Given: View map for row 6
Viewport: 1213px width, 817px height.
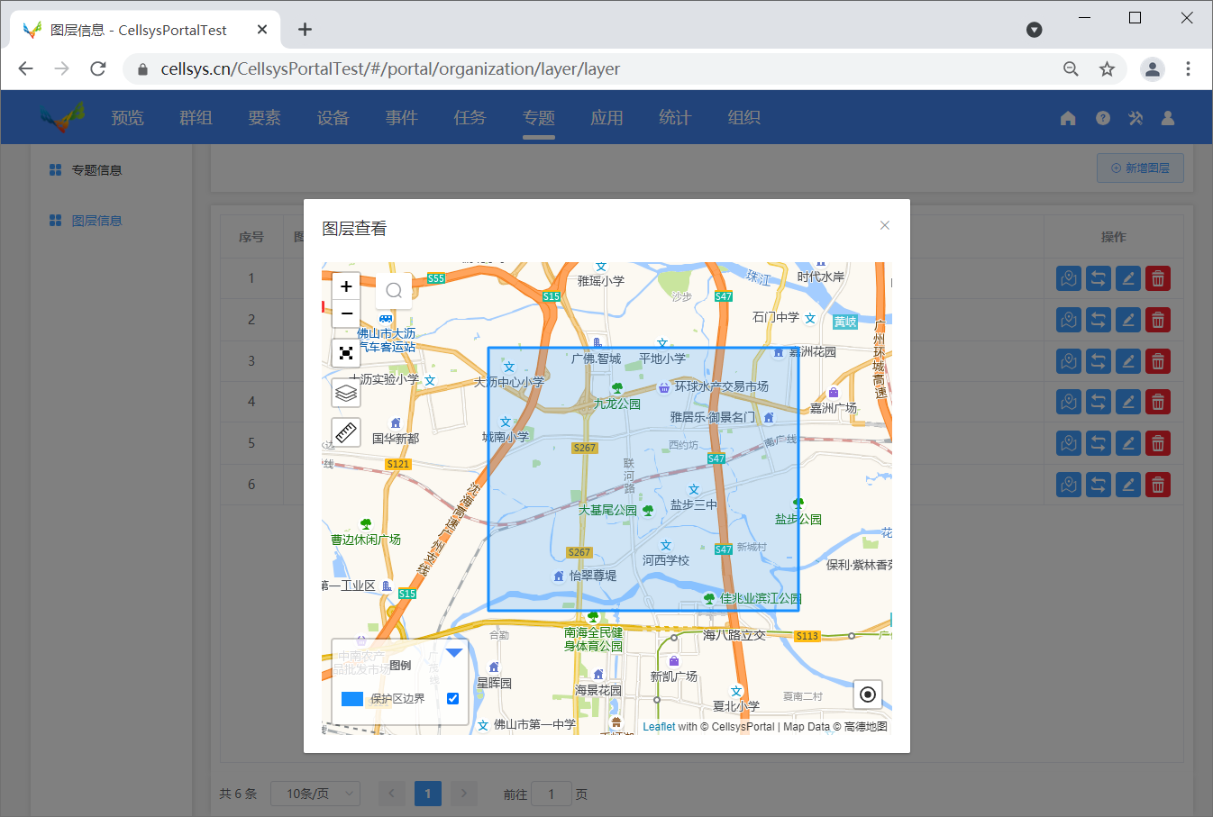Looking at the screenshot, I should click(x=1069, y=485).
